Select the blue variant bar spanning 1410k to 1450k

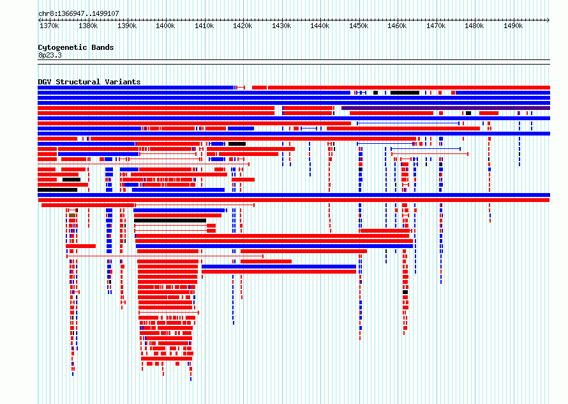(279, 267)
